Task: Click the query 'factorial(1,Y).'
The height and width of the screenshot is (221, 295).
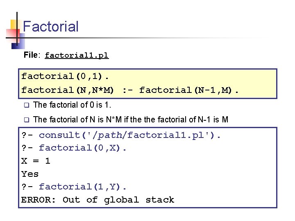Action: click(x=74, y=187)
